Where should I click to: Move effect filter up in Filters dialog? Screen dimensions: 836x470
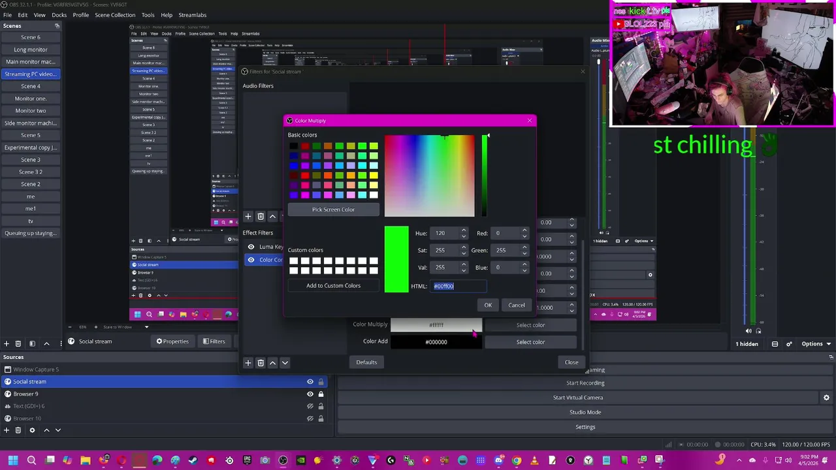tap(273, 362)
